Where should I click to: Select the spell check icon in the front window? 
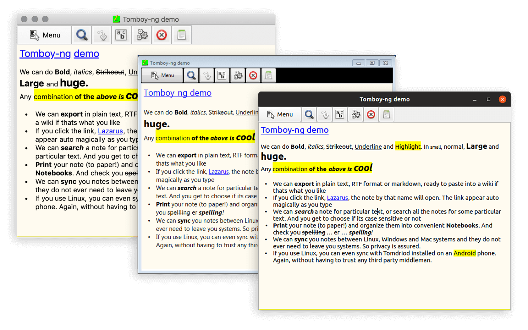point(340,114)
